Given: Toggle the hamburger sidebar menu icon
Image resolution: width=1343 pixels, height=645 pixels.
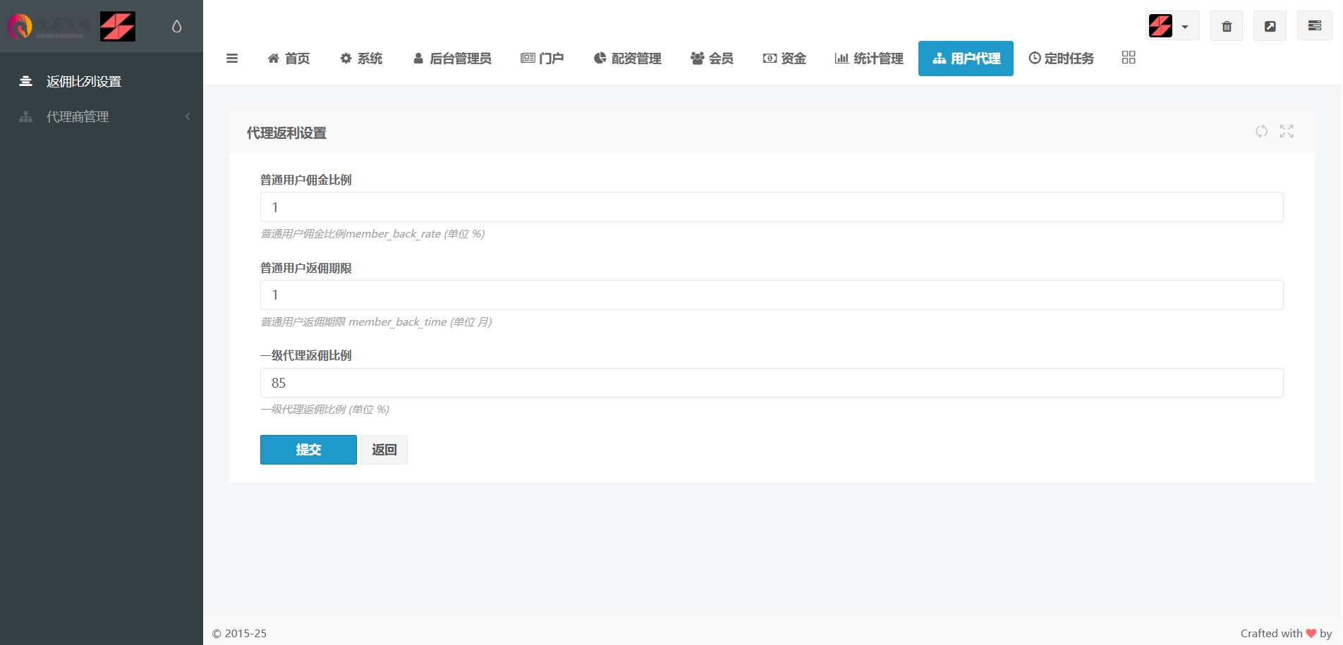Looking at the screenshot, I should (232, 59).
